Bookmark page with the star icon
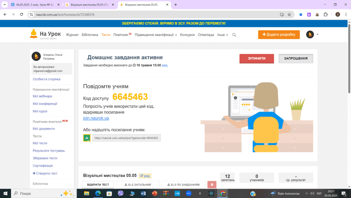Screen dimensions: 351x198 [289, 15]
